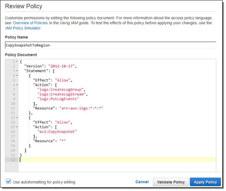Viewport: 226px width, 191px height.
Task: Fold the first statement block at line 4
Action: (17, 75)
